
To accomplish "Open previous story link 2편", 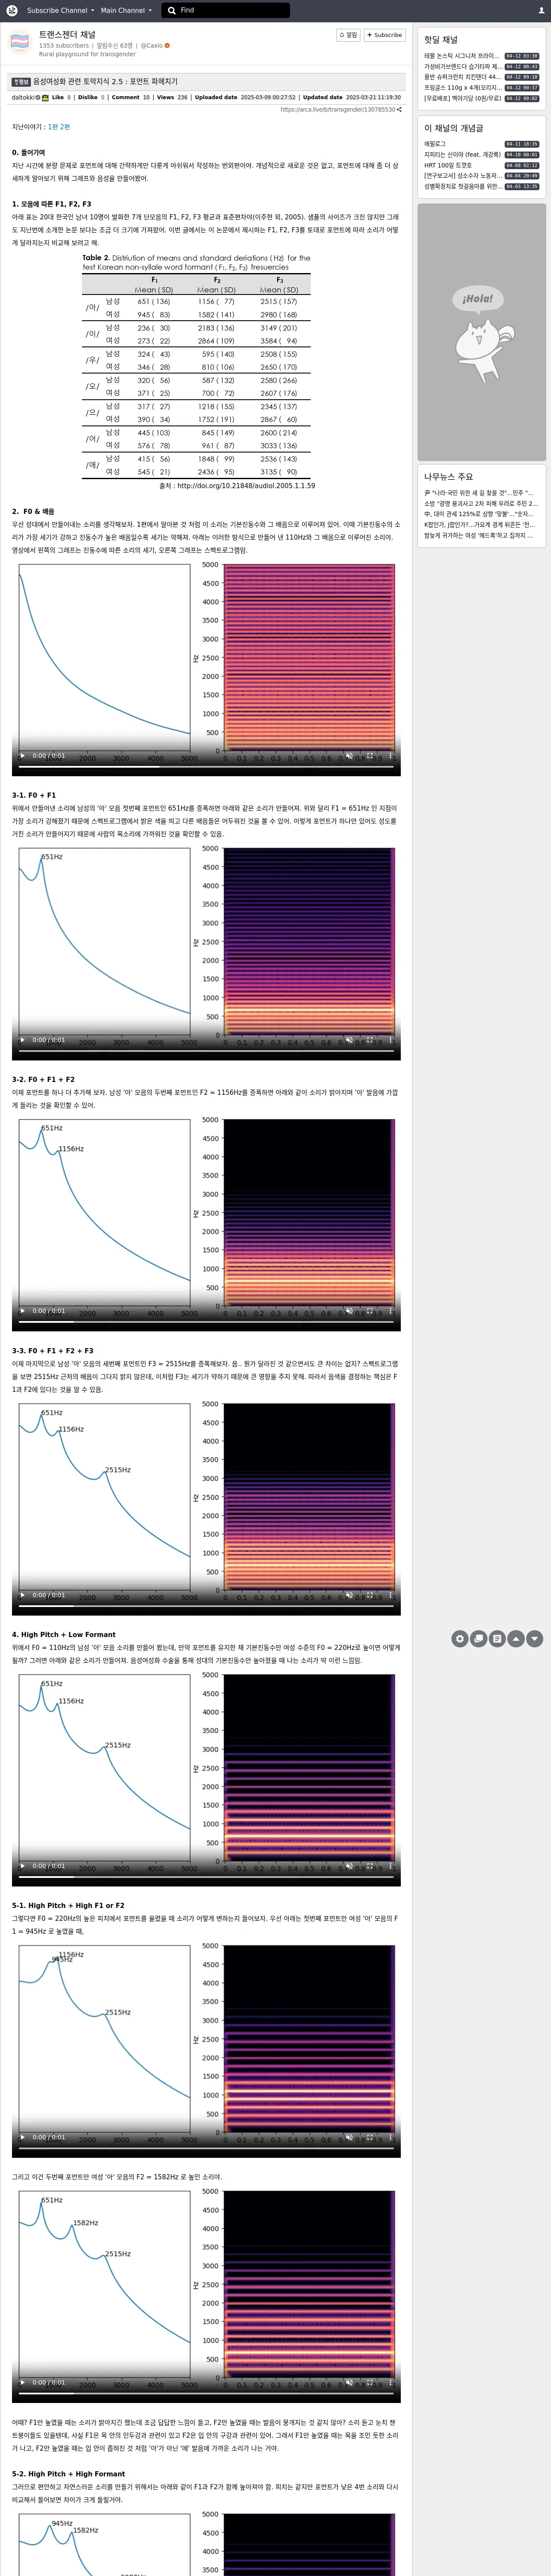I will (65, 127).
